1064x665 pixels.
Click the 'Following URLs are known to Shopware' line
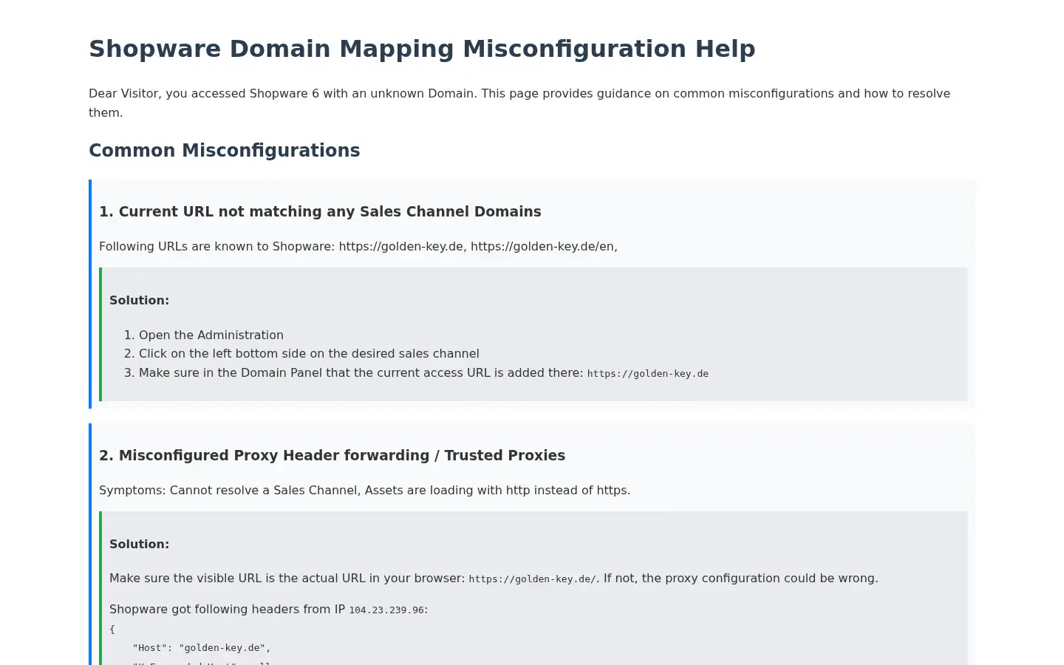click(x=358, y=247)
